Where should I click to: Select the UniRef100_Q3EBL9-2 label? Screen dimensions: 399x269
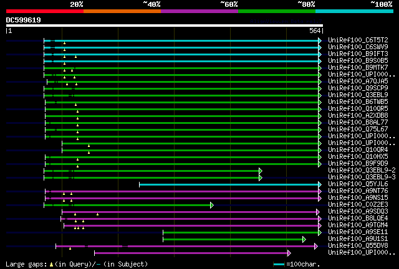pyautogui.click(x=362, y=171)
